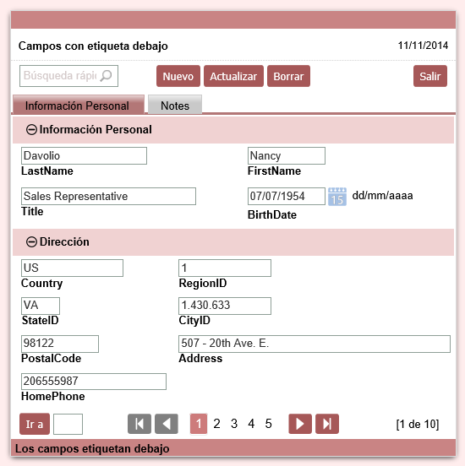The image size is (465, 466).
Task: Click the Nuevo button
Action: tap(178, 76)
